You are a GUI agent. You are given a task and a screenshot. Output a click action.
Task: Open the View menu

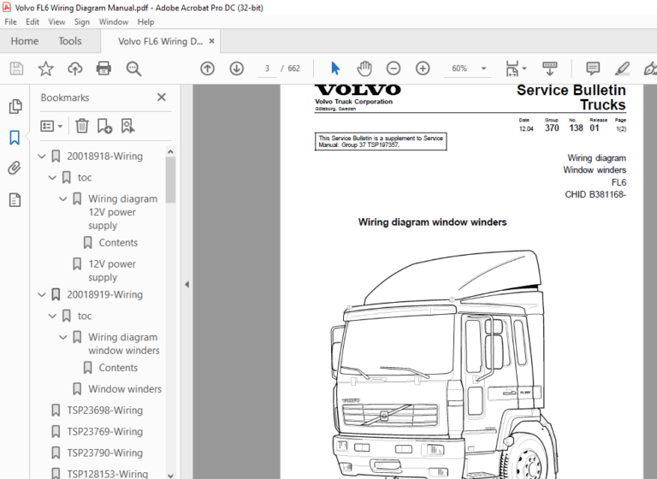pyautogui.click(x=56, y=21)
